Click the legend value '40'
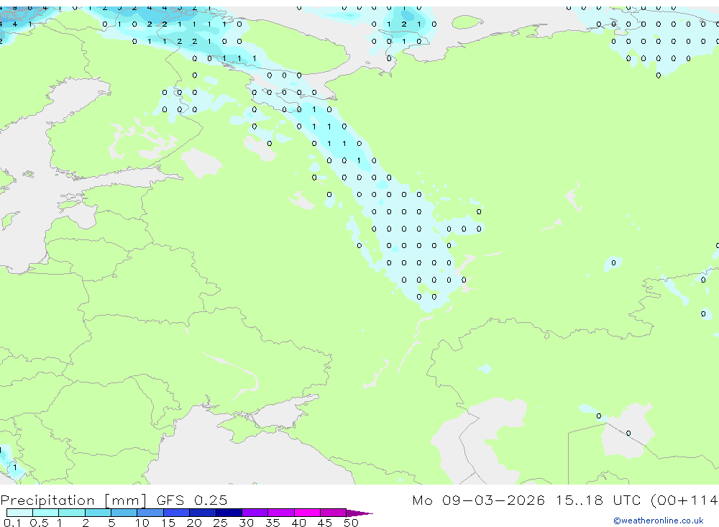Viewport: 719px width, 527px height. pos(299,523)
